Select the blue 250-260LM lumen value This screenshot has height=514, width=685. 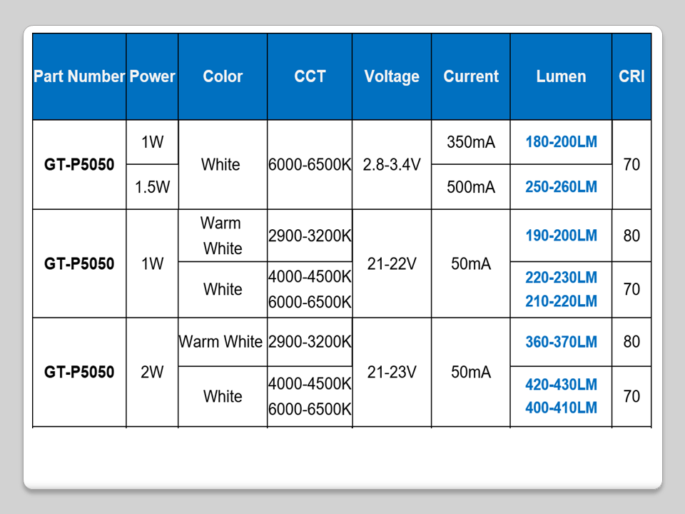pos(561,187)
